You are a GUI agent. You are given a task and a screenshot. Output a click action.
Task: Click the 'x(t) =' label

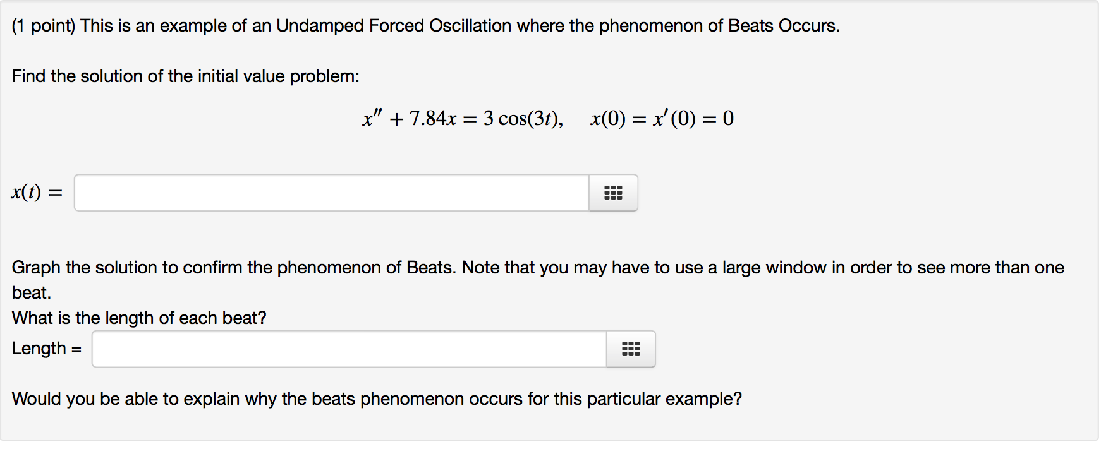(37, 192)
